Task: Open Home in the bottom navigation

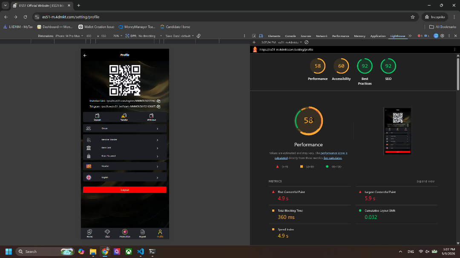Action: [x=90, y=233]
